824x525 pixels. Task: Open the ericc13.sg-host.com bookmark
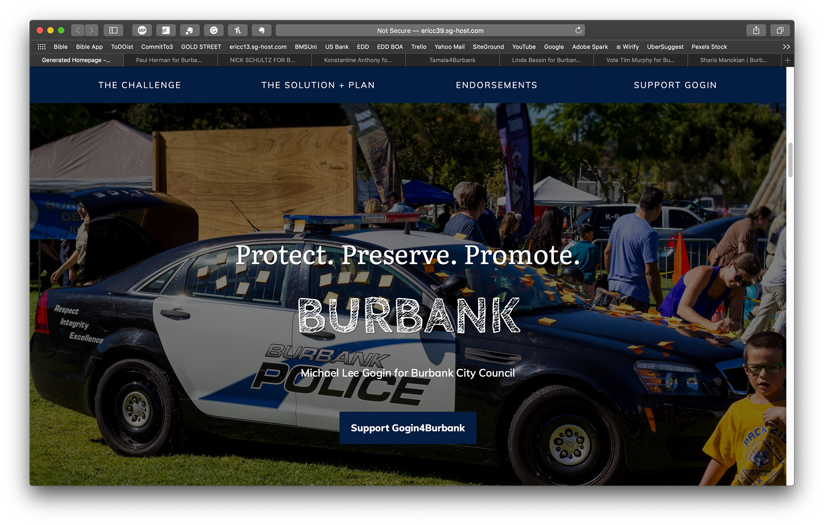click(258, 47)
